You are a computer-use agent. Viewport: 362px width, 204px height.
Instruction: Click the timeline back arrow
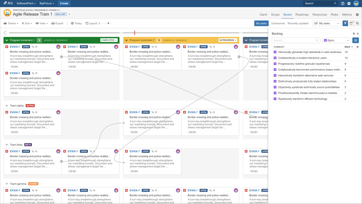(5, 33)
